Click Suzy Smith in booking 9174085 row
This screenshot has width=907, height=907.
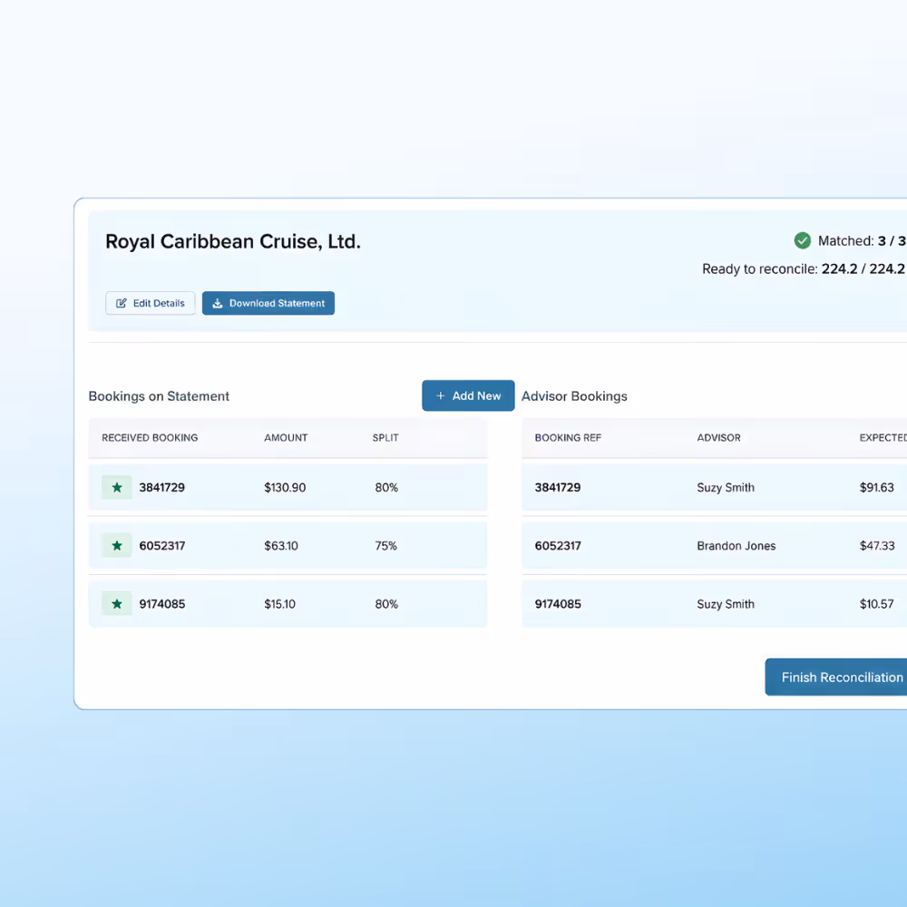click(x=726, y=604)
